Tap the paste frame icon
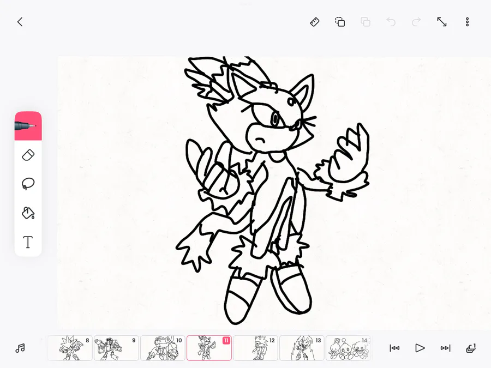The height and width of the screenshot is (368, 491). point(366,22)
